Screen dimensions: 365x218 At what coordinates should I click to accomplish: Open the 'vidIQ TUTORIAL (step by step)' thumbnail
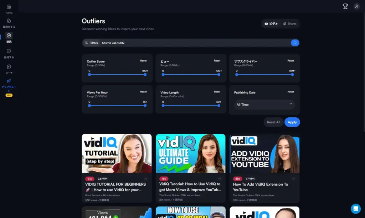117,153
